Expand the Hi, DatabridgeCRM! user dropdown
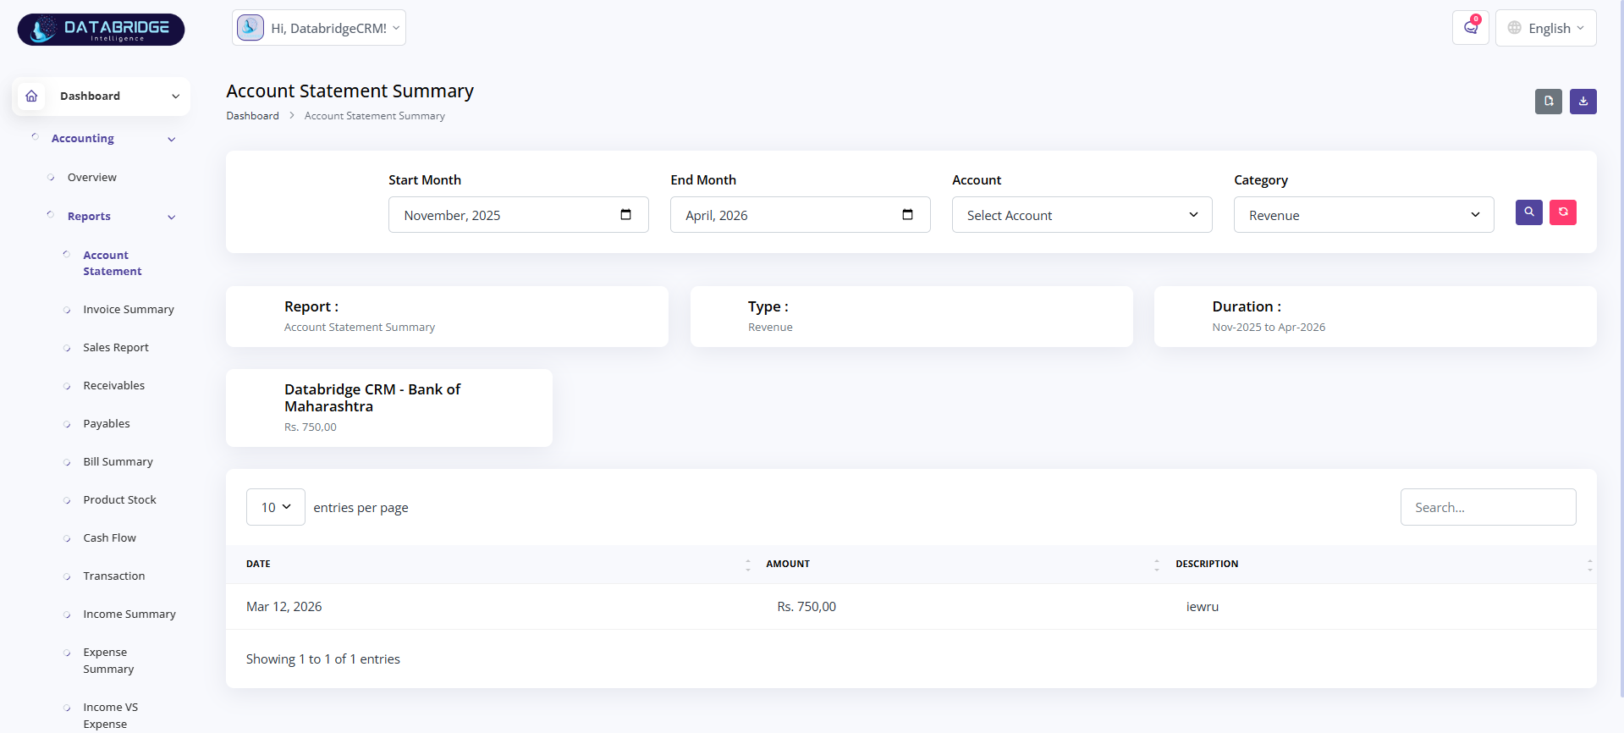The height and width of the screenshot is (733, 1624). tap(319, 28)
